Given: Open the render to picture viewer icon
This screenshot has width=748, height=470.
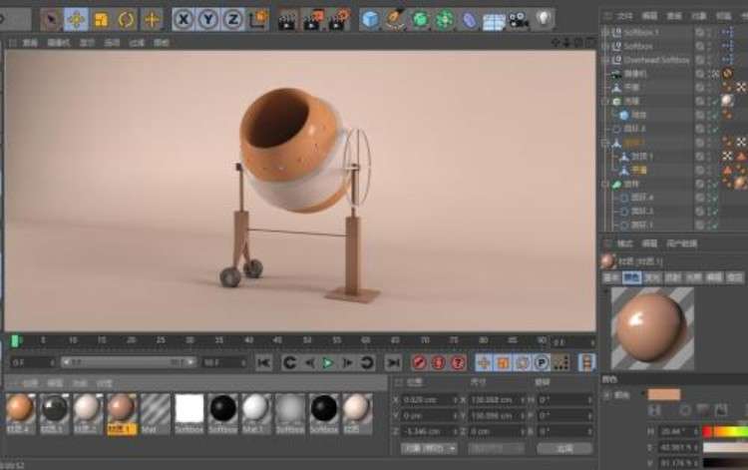Looking at the screenshot, I should pos(313,19).
